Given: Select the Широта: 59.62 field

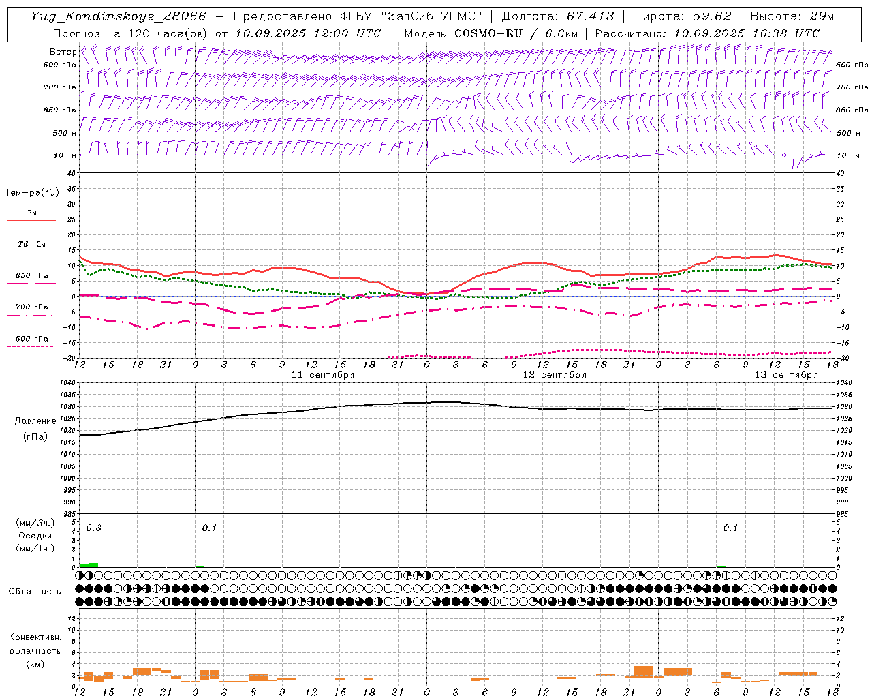Looking at the screenshot, I should (x=682, y=16).
